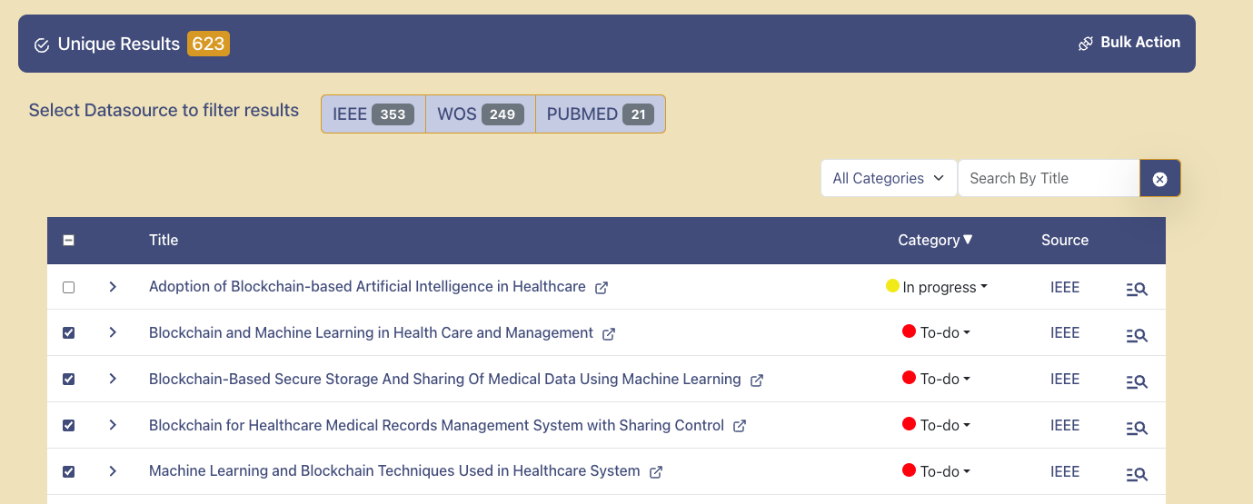Viewport: 1253px width, 504px height.
Task: Filter results by WOS datasource
Action: pos(481,114)
